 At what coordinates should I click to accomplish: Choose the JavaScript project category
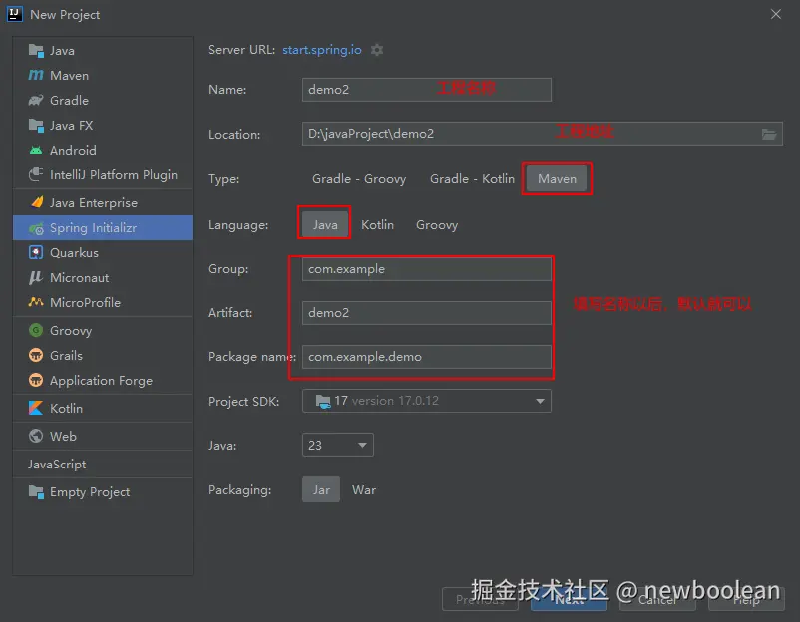[103, 464]
